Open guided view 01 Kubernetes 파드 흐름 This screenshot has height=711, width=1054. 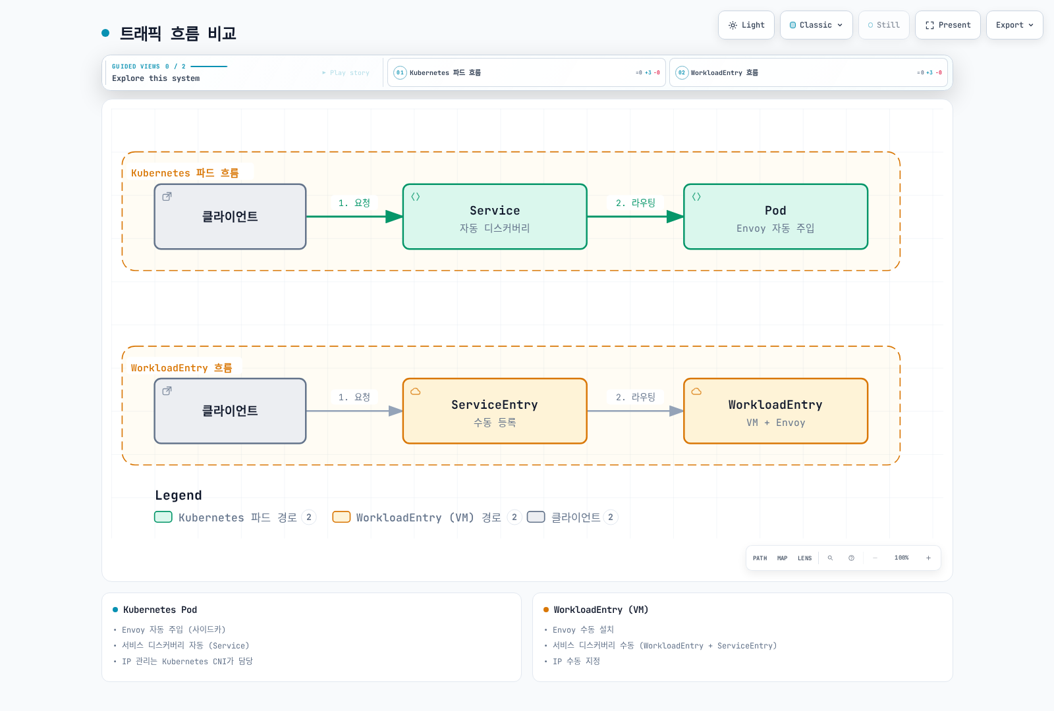526,72
